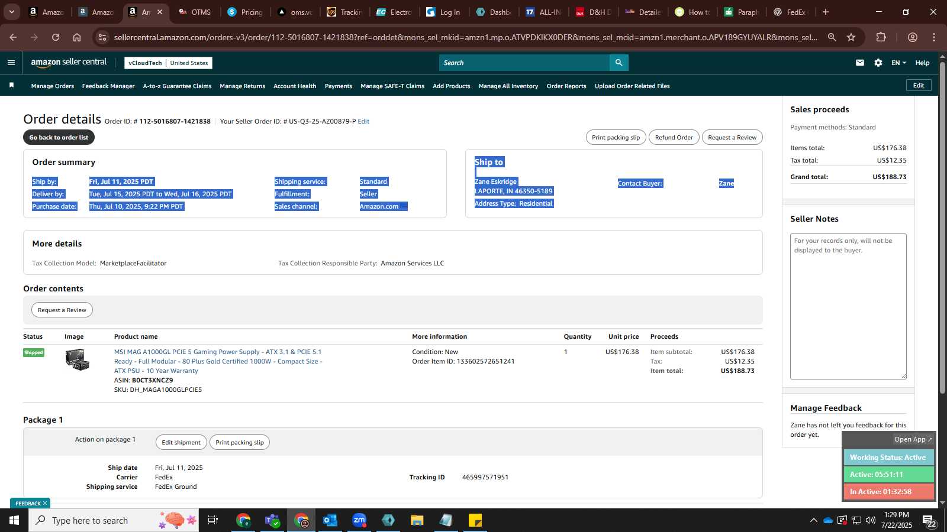The width and height of the screenshot is (947, 532).
Task: Open the messages envelope icon
Action: point(860,63)
